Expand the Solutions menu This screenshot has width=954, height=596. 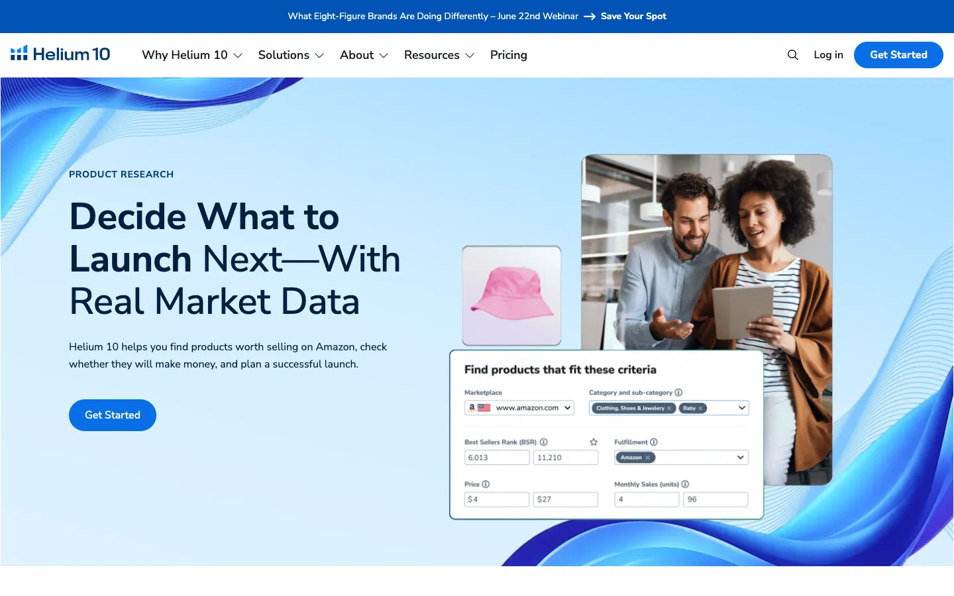click(291, 55)
